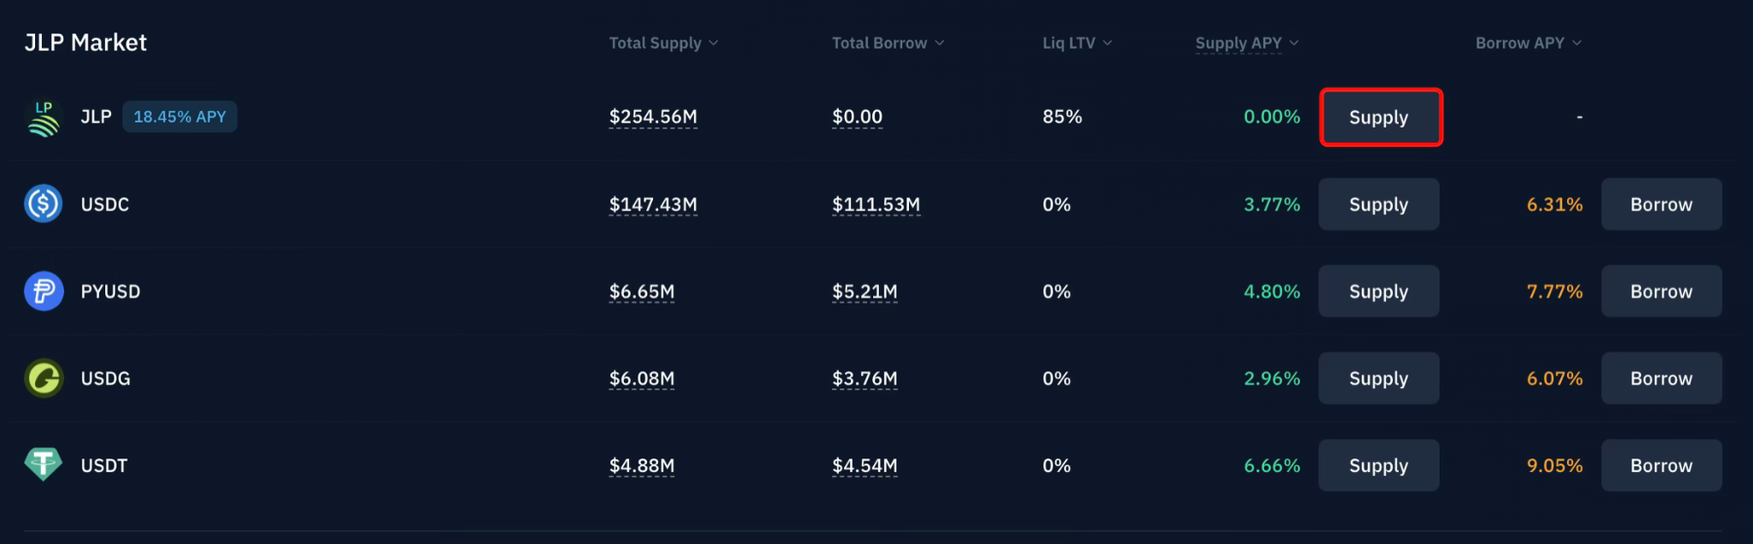
Task: Click the USDC total borrow $111.53M value
Action: coord(876,204)
